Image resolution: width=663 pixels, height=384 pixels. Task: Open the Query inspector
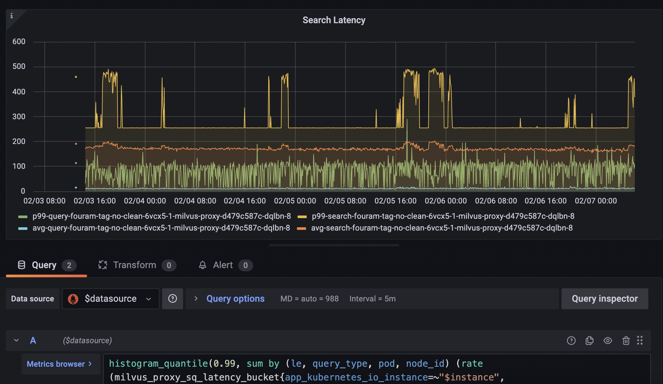click(x=604, y=298)
